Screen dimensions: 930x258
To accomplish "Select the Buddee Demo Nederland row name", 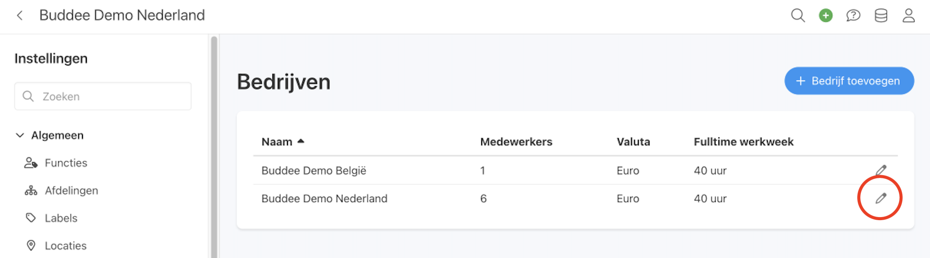I will click(x=324, y=199).
